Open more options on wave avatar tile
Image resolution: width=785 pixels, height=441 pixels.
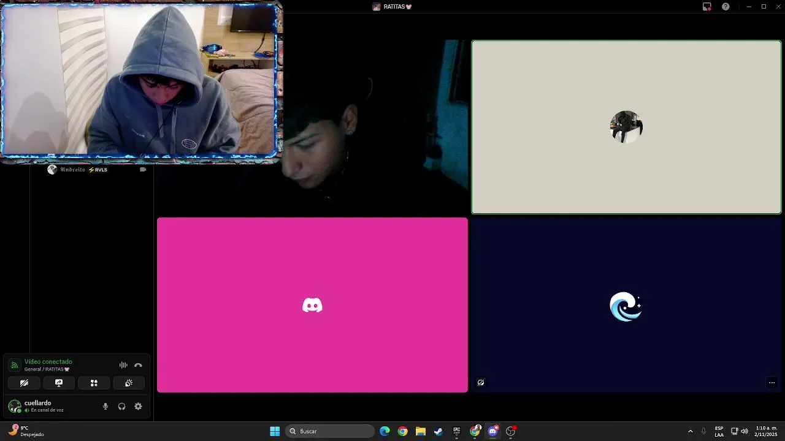point(772,383)
